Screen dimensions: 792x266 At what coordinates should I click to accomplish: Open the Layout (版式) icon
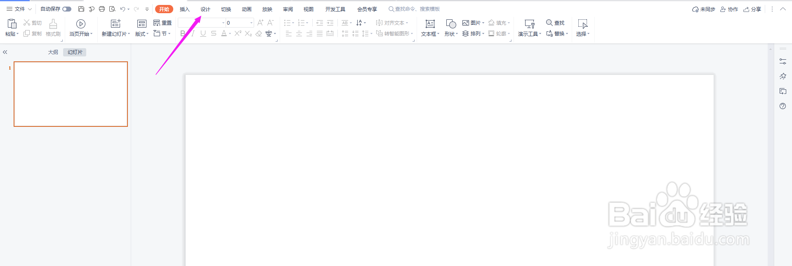point(142,24)
